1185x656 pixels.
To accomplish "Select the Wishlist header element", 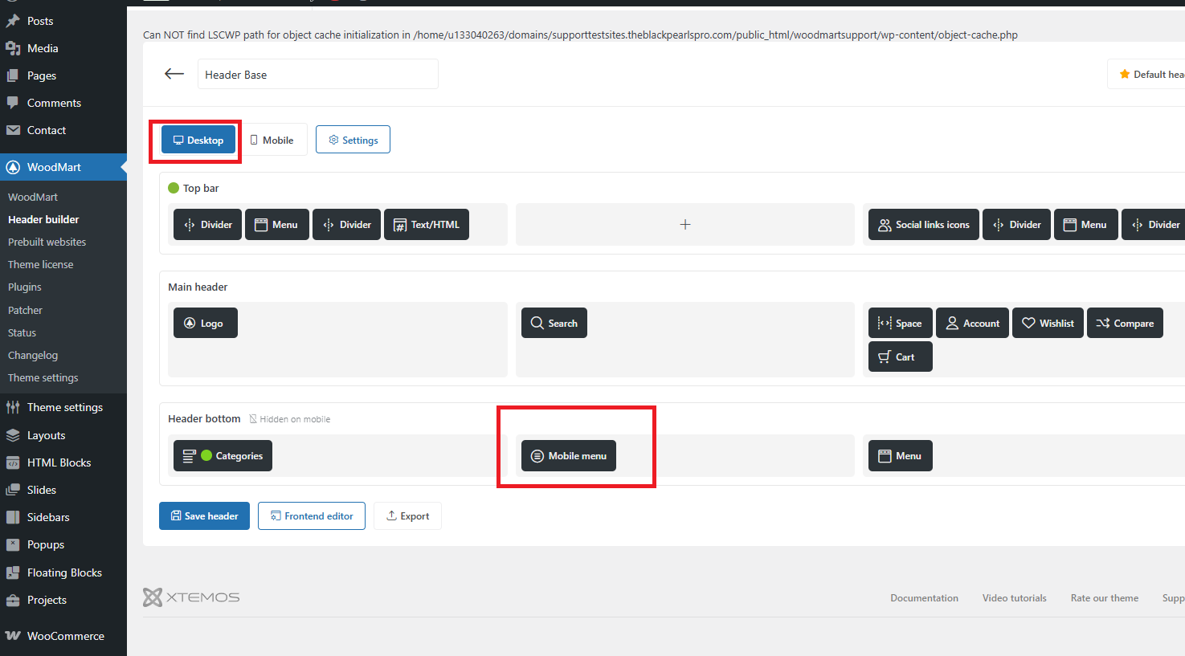I will (1048, 323).
